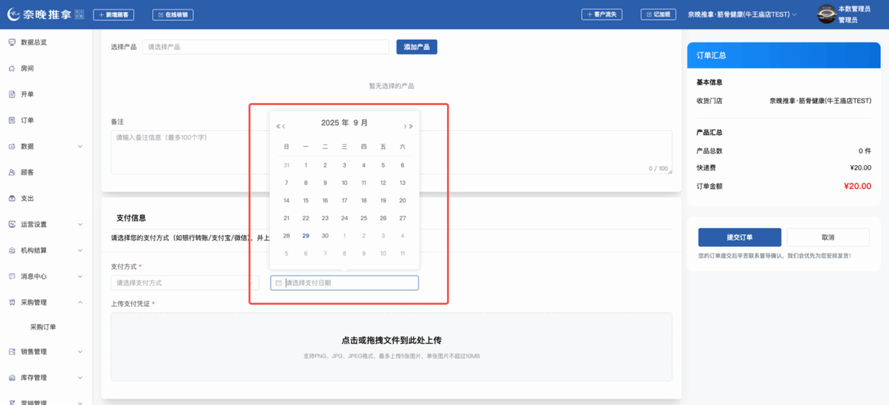The height and width of the screenshot is (405, 889).
Task: Expand the 运营设置 sidebar submenu chevron
Action: tap(80, 225)
